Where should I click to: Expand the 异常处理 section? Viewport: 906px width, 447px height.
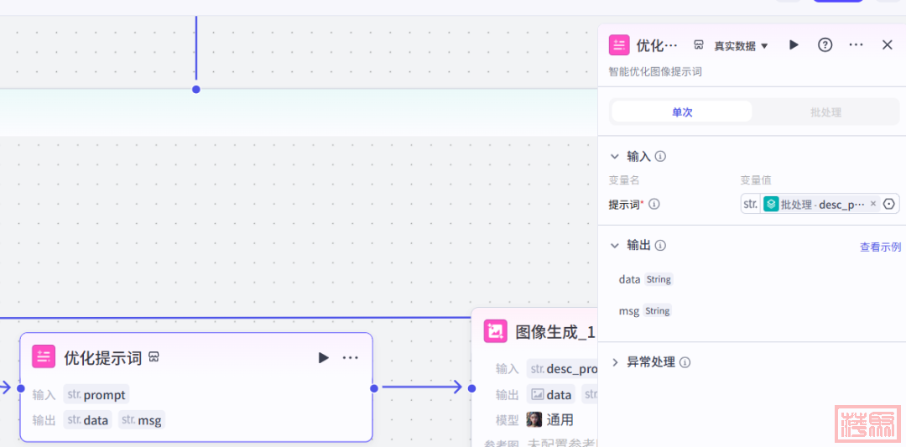click(615, 362)
